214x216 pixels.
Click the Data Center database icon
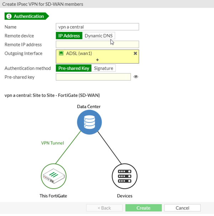tap(87, 123)
